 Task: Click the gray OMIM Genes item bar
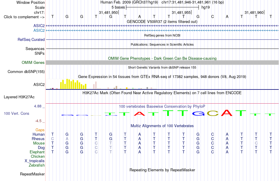click(x=162, y=62)
